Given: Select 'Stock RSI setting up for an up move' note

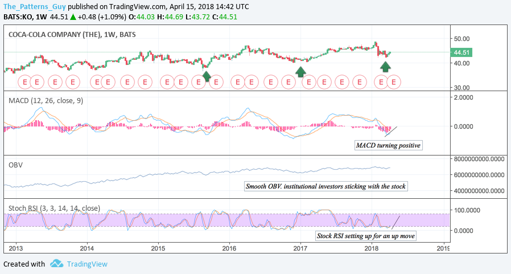Looking at the screenshot, I should (x=366, y=236).
